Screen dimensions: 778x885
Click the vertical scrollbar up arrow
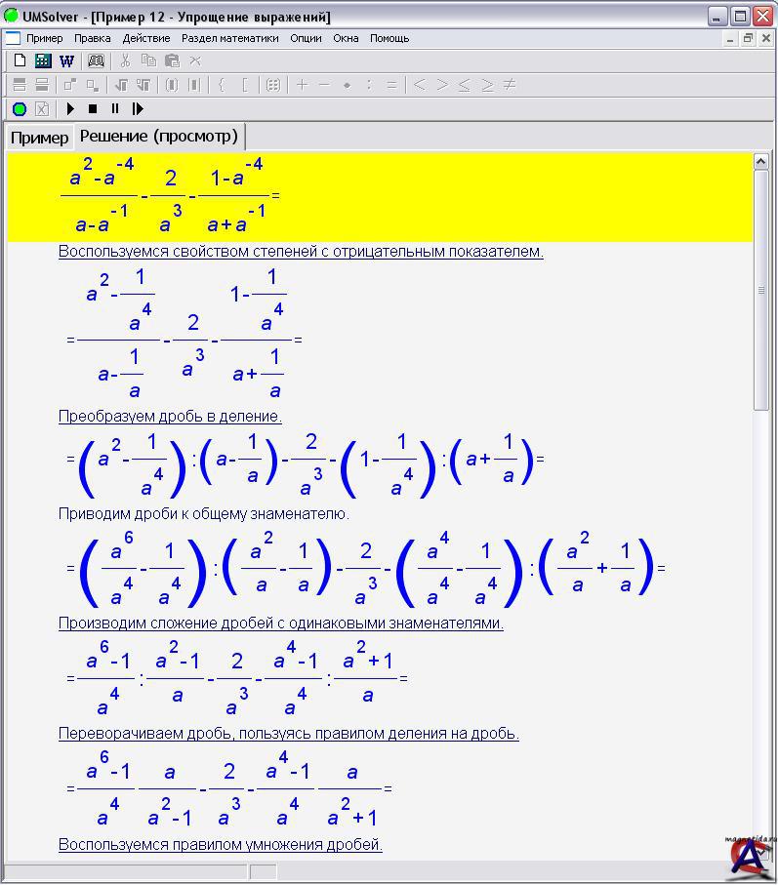pyautogui.click(x=761, y=162)
